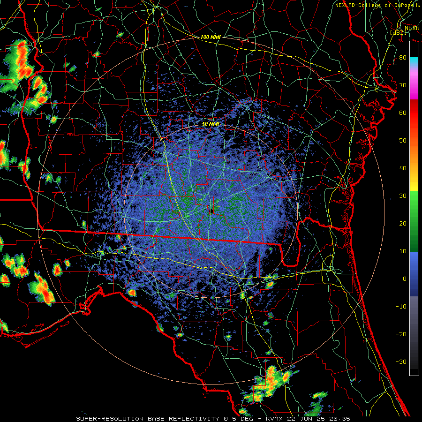The height and width of the screenshot is (422, 422).
Task: Click the dBZ units label
Action: point(398,32)
